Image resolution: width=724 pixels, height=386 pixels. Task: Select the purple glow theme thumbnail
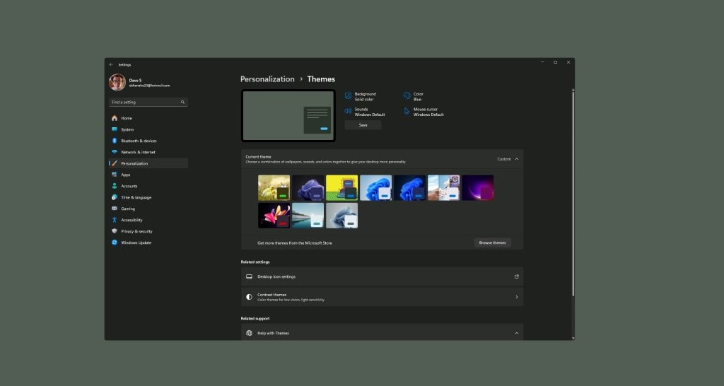tap(477, 188)
